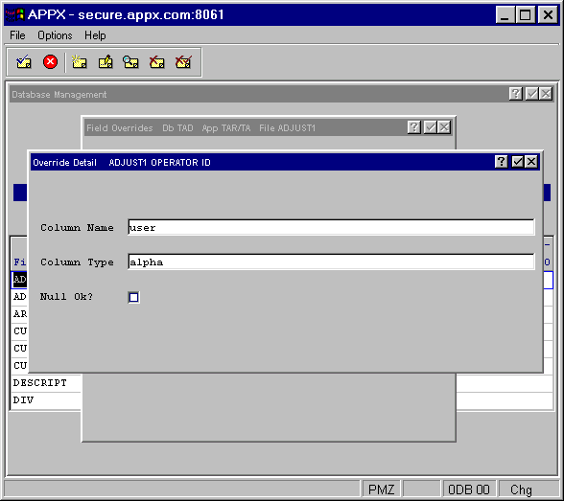Click accept checkmark in Database Management window
Image resolution: width=564 pixels, height=501 pixels.
(532, 94)
